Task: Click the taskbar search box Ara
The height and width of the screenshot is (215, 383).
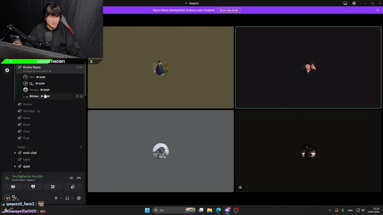Action: [175, 210]
